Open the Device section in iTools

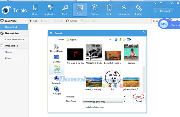35,10
